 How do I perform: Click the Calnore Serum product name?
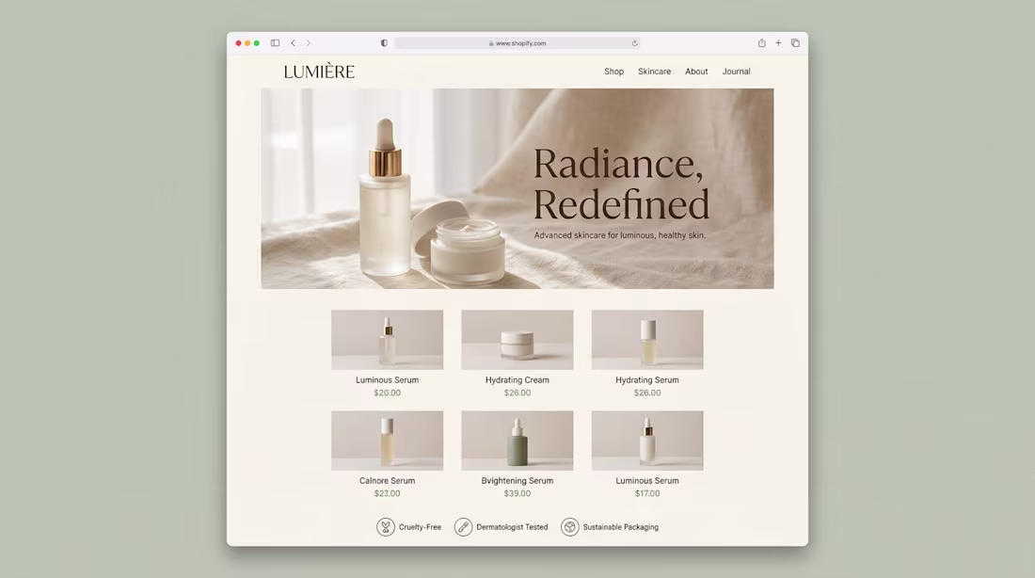[388, 481]
